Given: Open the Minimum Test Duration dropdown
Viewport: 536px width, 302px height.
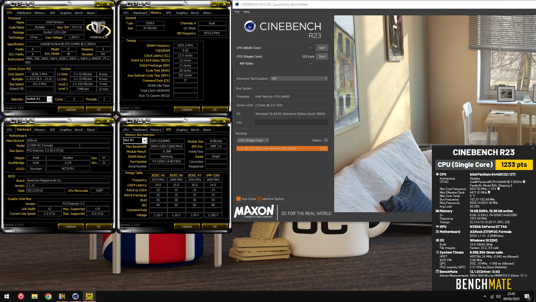Looking at the screenshot, I should pos(299,79).
